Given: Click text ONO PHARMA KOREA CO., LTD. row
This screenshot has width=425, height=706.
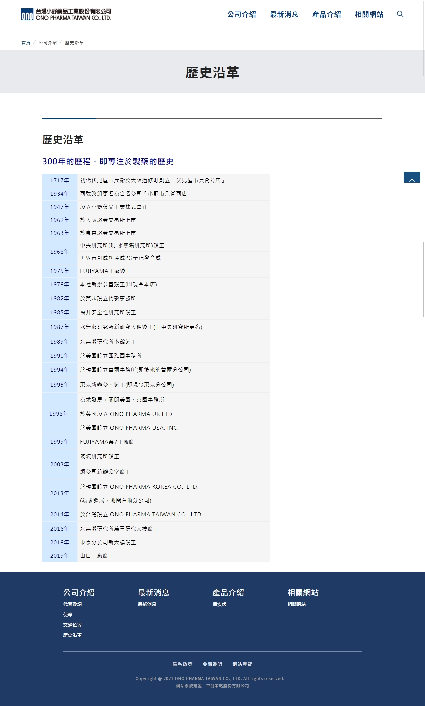Looking at the screenshot, I should click(139, 487).
